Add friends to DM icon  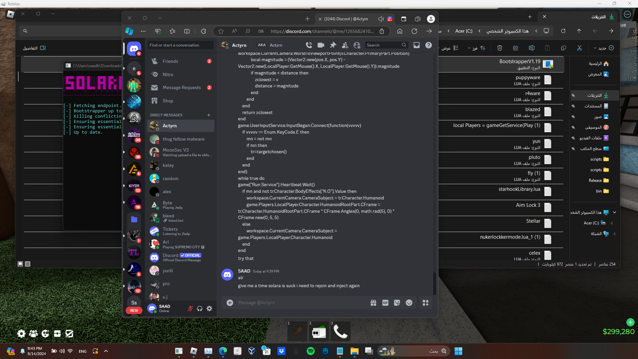pos(345,45)
